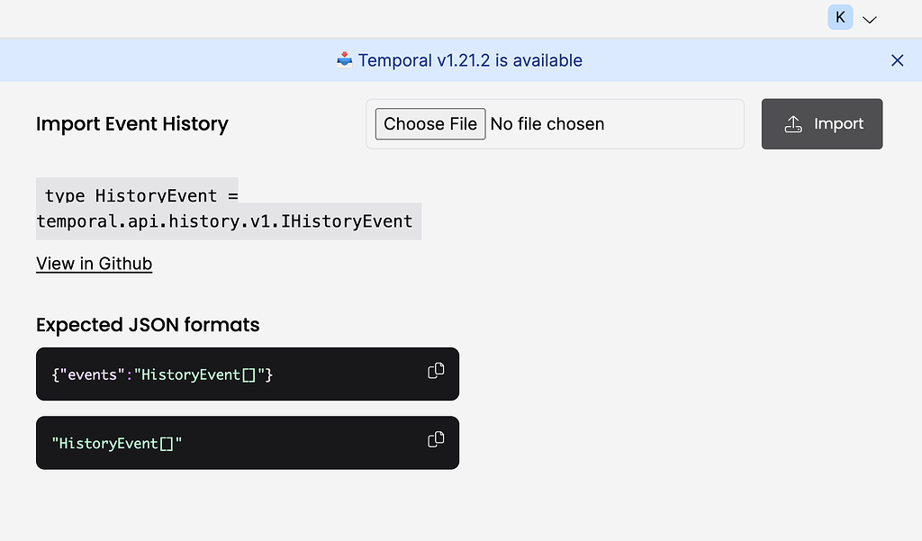Click the temporal.api.history.v1.IHistoryEvent code text
Screen dimensions: 922x541
[x=224, y=221]
